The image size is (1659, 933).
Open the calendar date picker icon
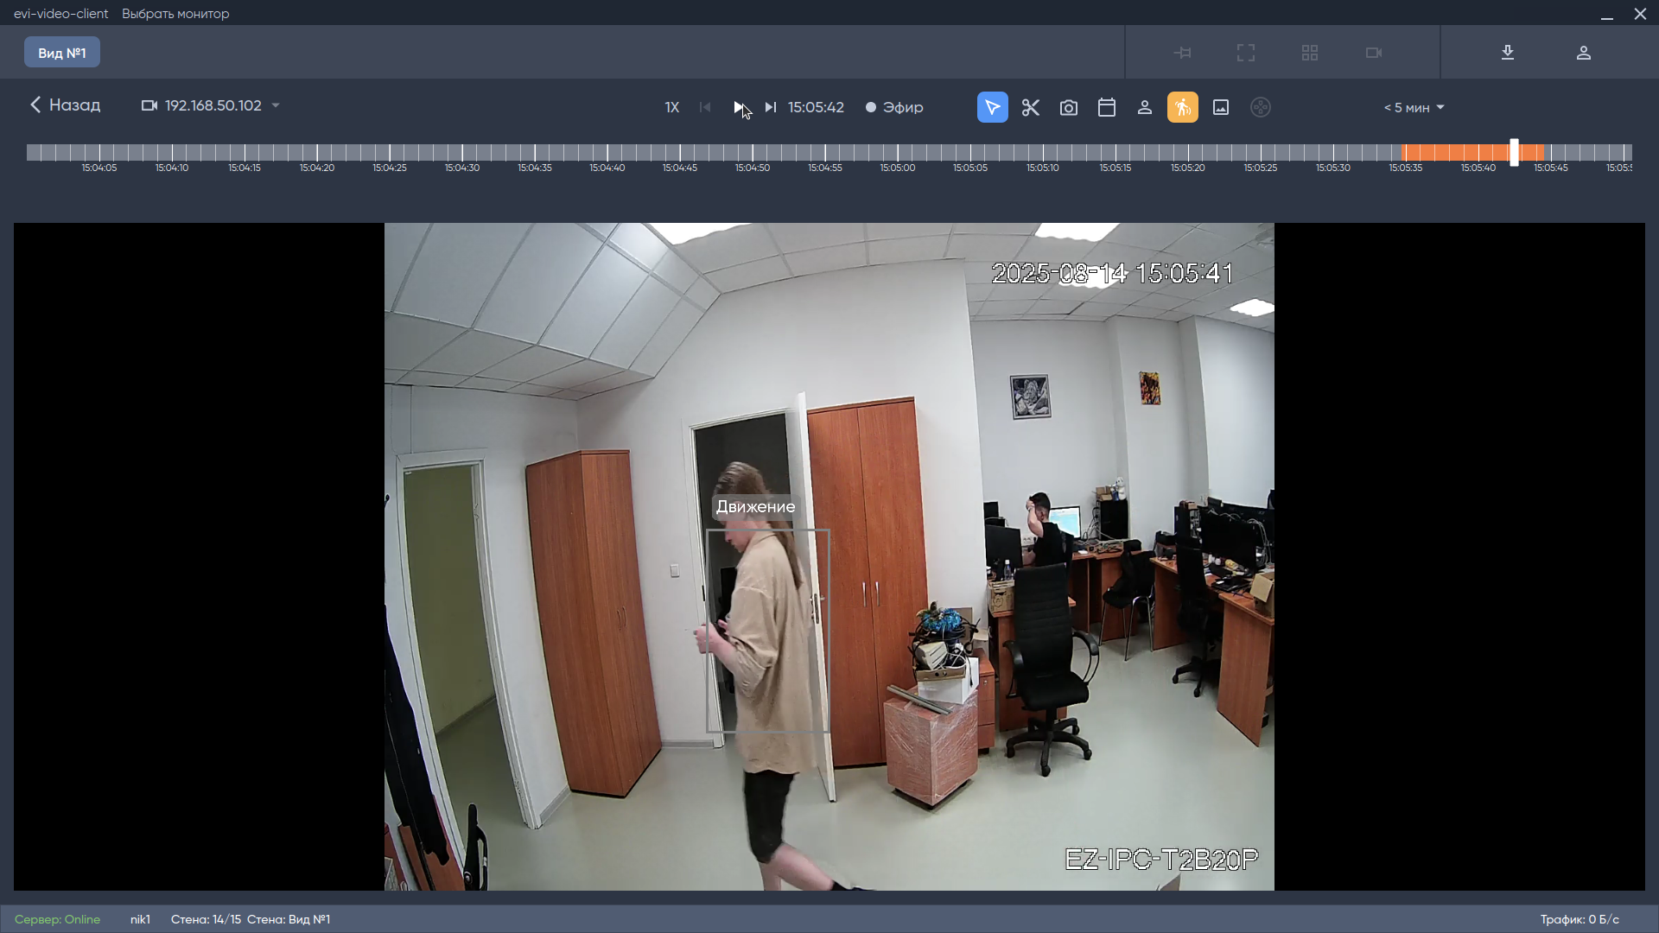pyautogui.click(x=1107, y=107)
